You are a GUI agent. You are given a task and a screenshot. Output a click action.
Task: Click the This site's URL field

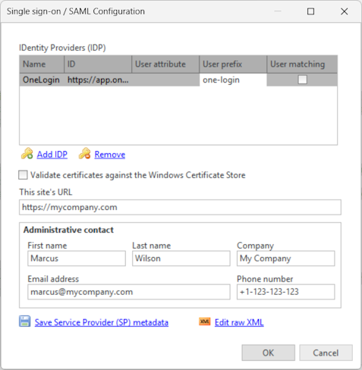(180, 207)
